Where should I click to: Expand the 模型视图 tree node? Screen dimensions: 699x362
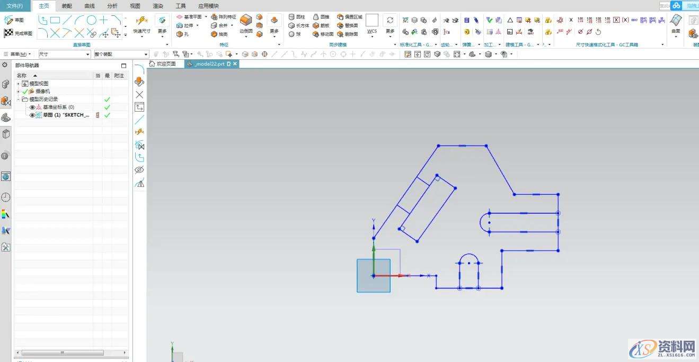(19, 84)
